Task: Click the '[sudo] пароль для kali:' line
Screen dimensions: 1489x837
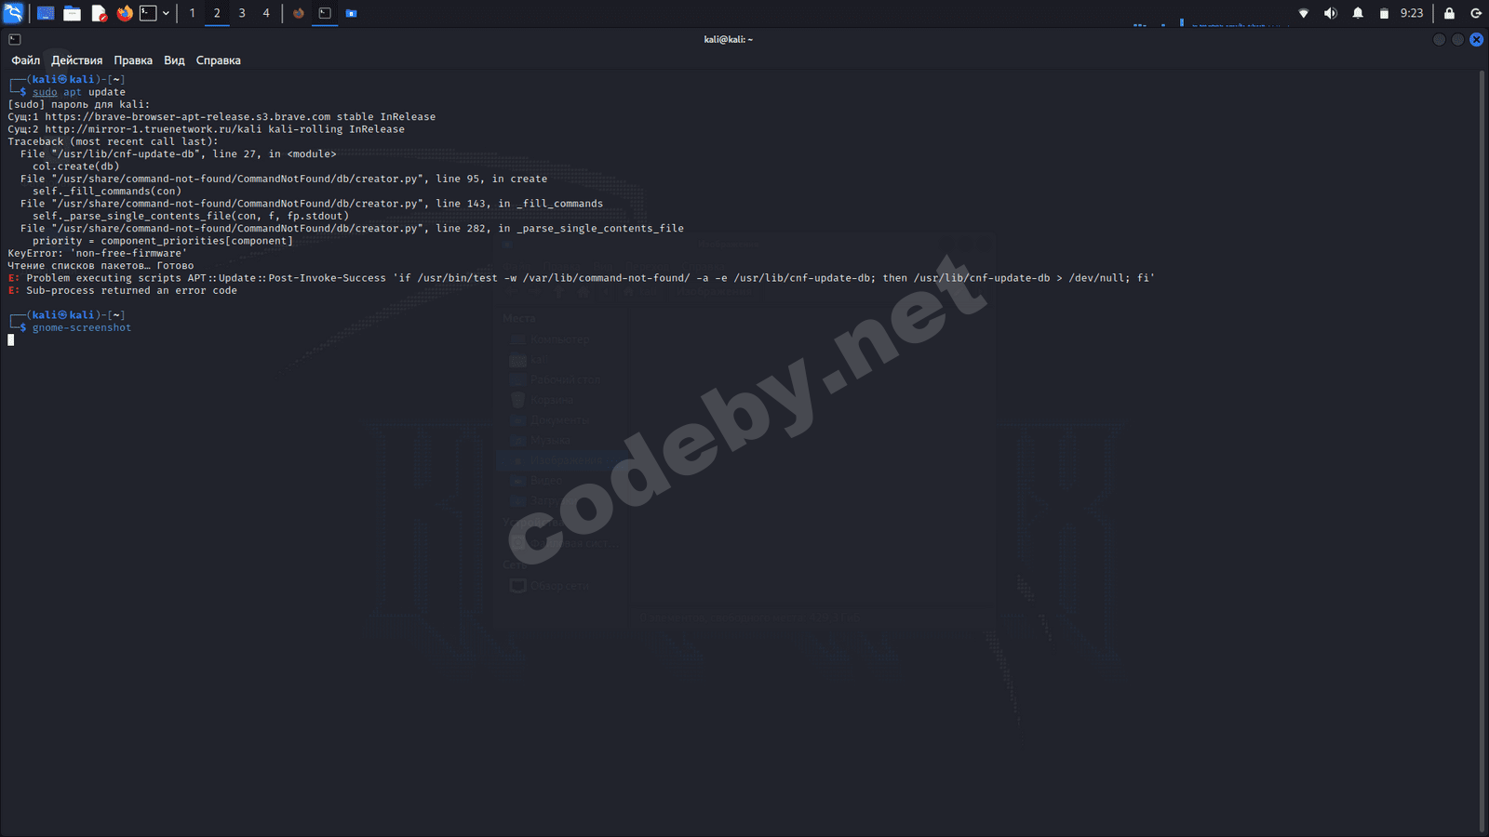Action: pyautogui.click(x=79, y=104)
